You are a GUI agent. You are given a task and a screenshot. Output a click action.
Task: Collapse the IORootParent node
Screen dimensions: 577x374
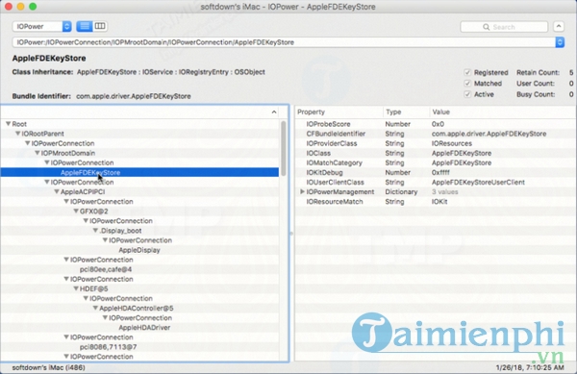point(17,134)
